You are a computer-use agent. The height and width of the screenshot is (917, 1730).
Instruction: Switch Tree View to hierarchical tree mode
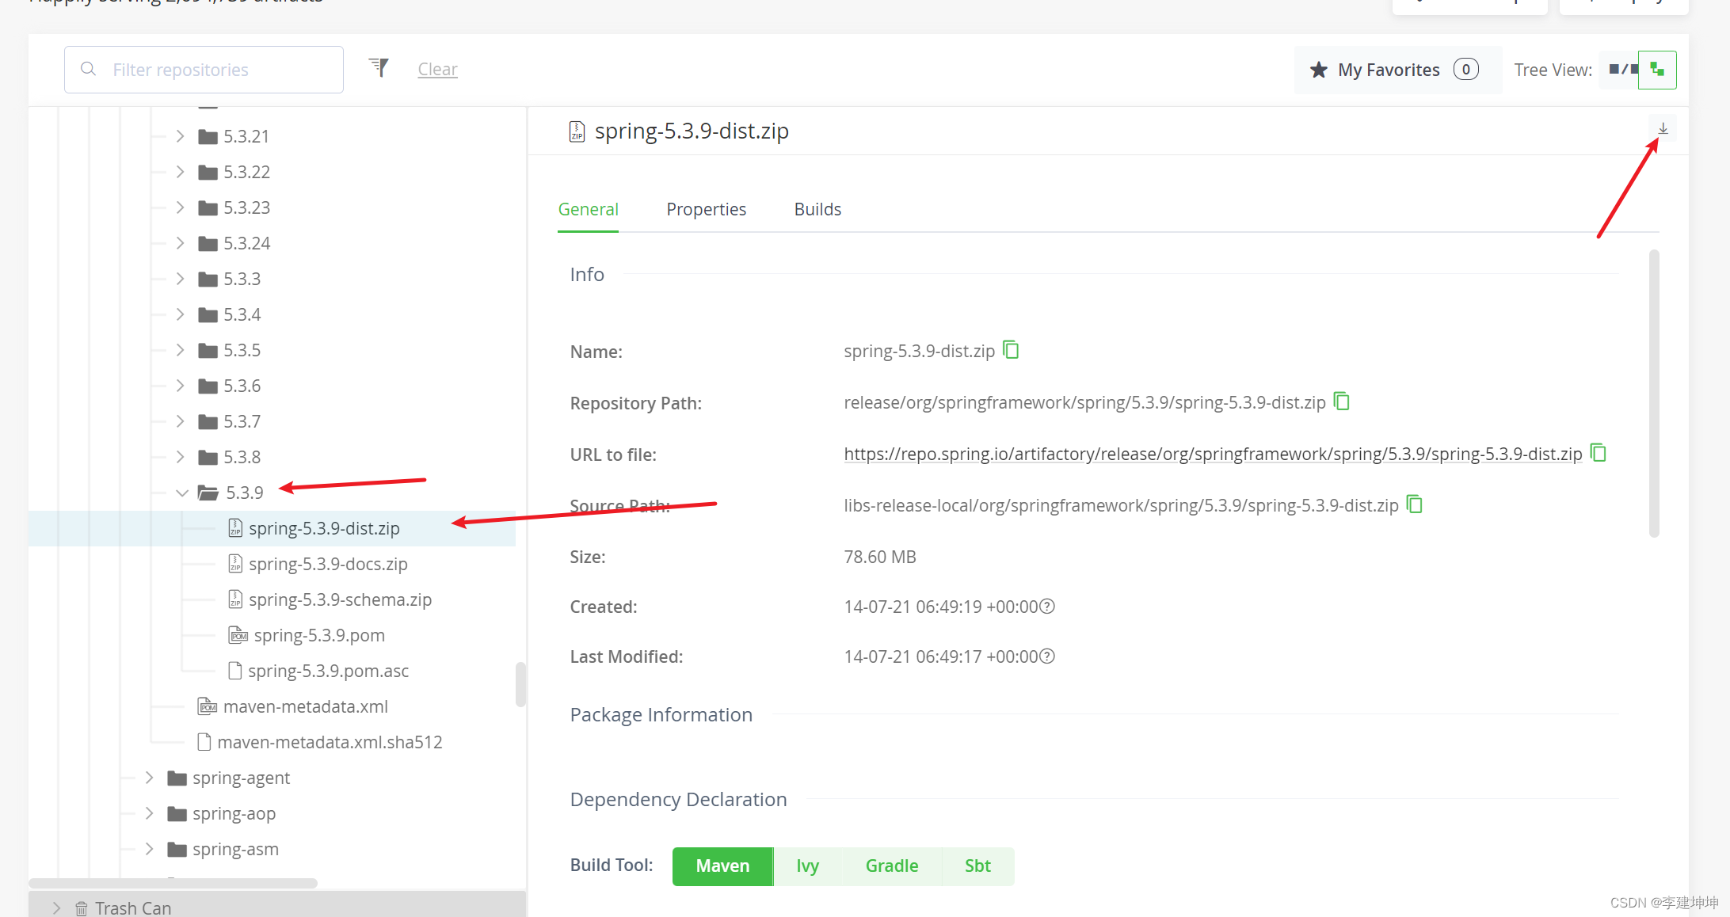point(1657,70)
